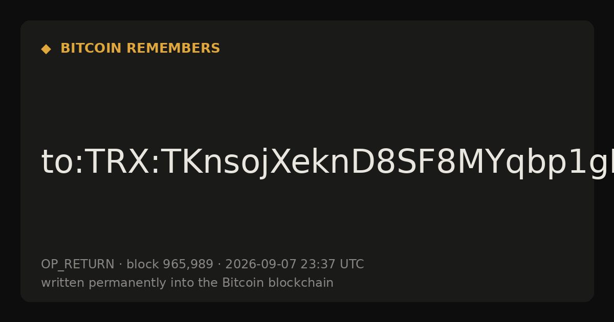Click the BITCOIN REMEMBERS heading

[x=140, y=49]
